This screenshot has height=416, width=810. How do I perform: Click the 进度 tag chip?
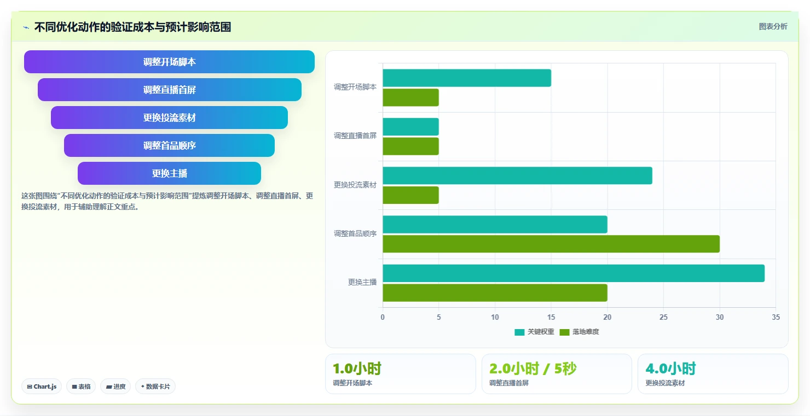coord(115,386)
